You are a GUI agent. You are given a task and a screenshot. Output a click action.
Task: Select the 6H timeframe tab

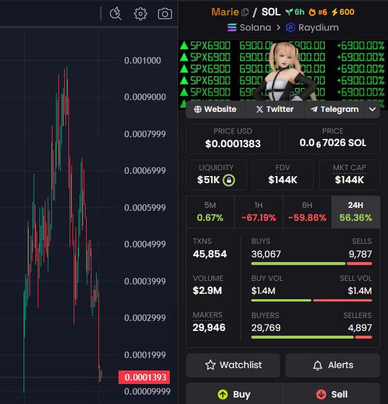pyautogui.click(x=307, y=212)
